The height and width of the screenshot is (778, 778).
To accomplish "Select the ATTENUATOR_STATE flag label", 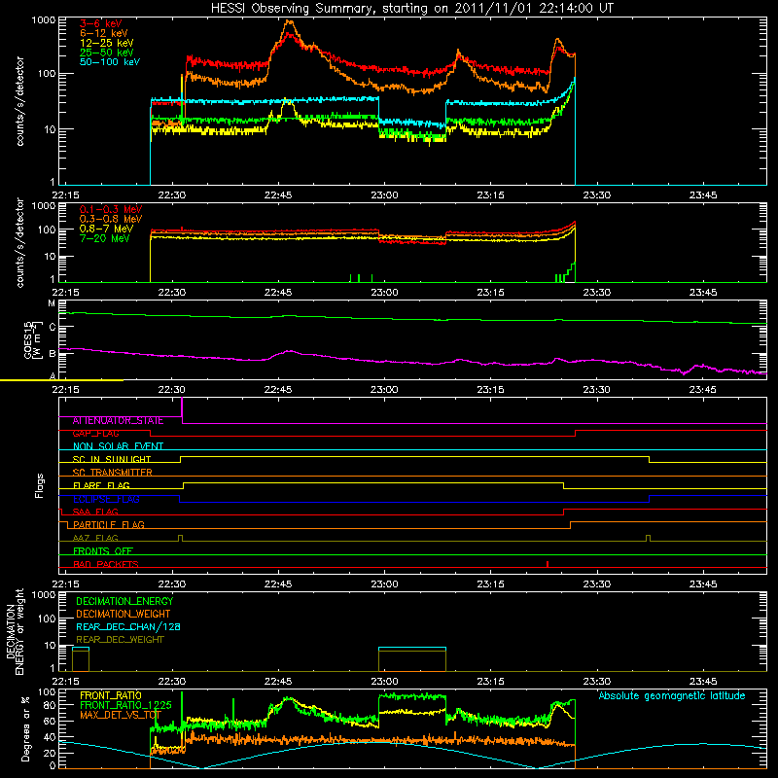I will tap(118, 421).
